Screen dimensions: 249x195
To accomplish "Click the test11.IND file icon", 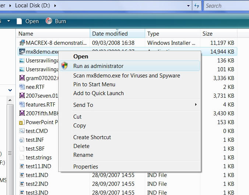I will pos(22,166).
